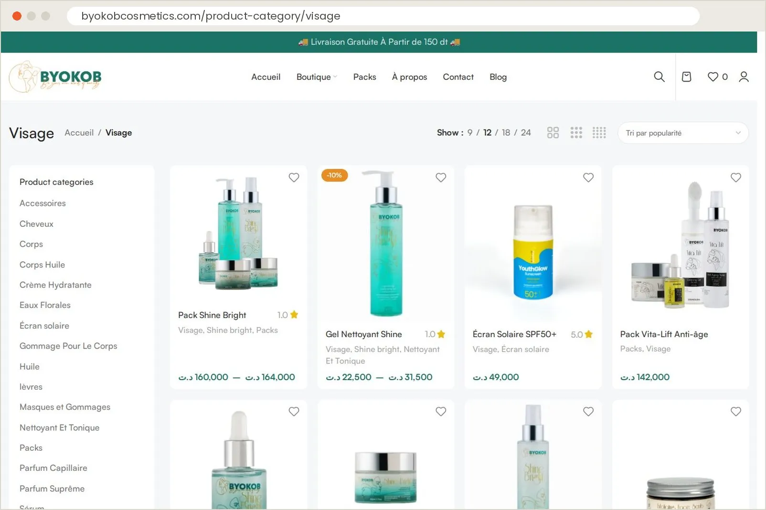Open the Pack Shine Bright product title

[x=212, y=315]
